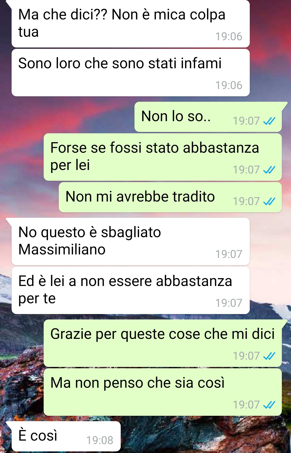Tap the "Forse se fossi stato abbastanza per lei" bubble
Viewport: 291px width, 453px height.
(x=162, y=157)
